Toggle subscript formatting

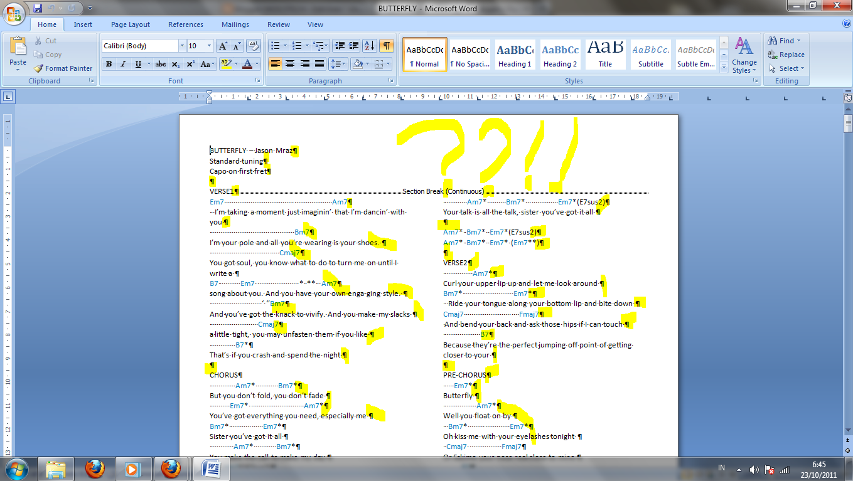176,64
